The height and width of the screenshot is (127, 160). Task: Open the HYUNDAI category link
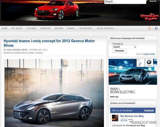[39, 53]
